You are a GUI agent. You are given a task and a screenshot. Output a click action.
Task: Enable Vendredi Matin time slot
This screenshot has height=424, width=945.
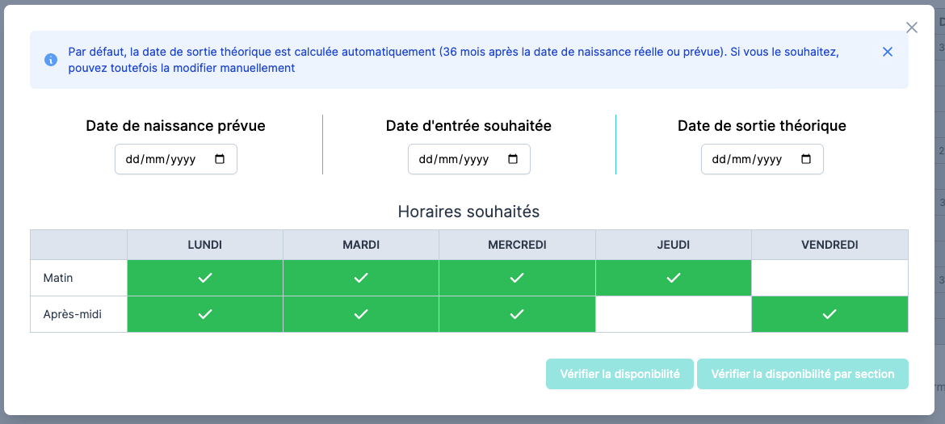point(829,278)
